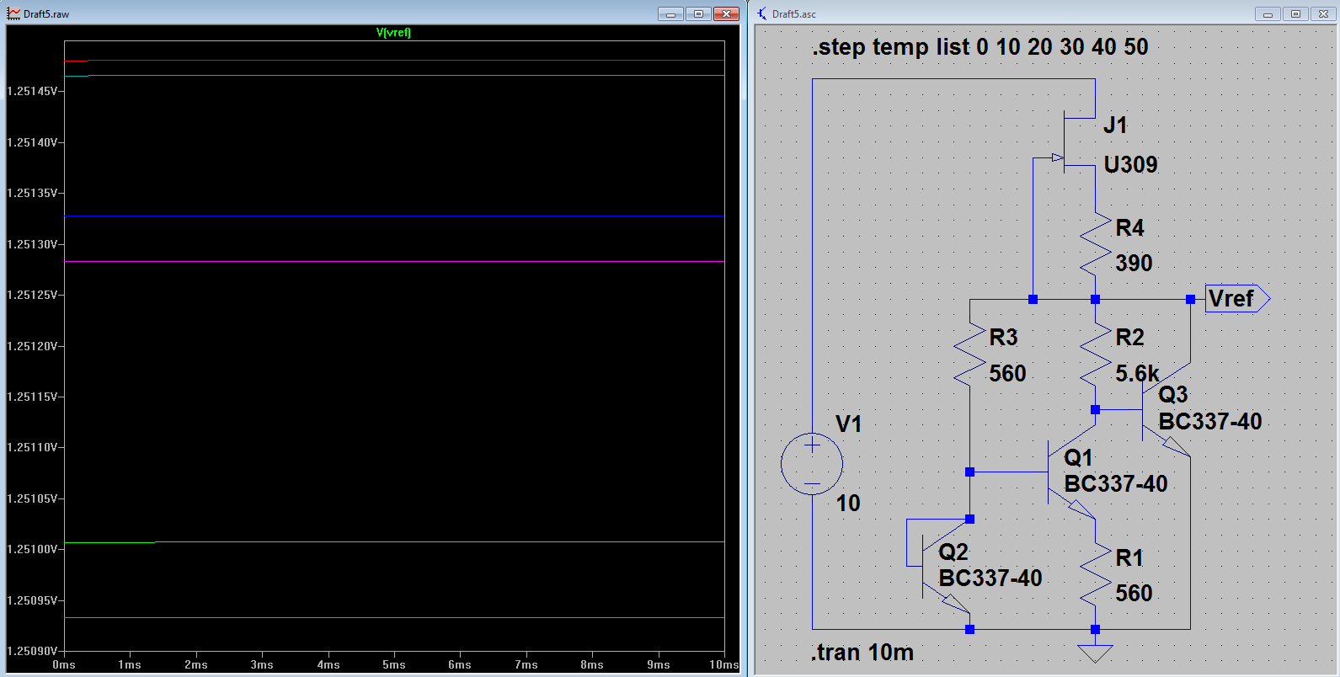This screenshot has width=1340, height=677.
Task: Click Q3 BC337-40 model text
Action: point(1210,422)
